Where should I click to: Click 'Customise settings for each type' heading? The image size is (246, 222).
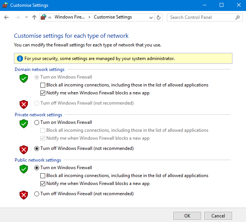point(71,36)
